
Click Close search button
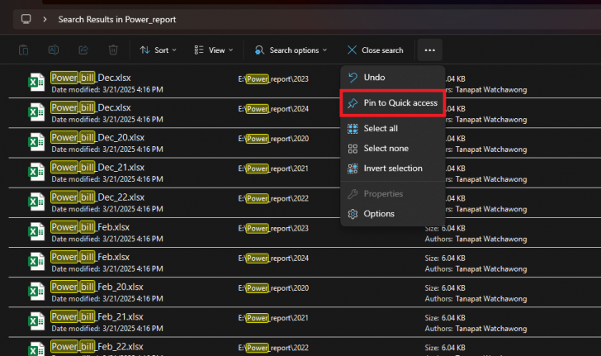click(376, 50)
